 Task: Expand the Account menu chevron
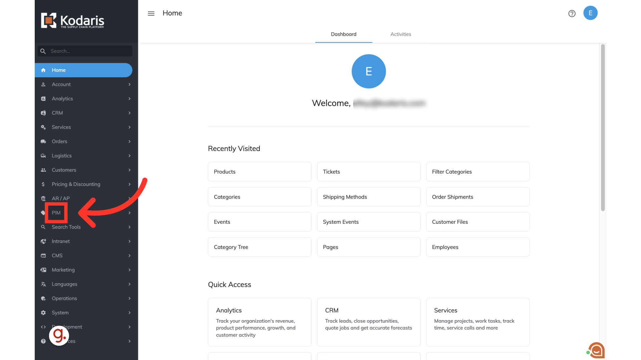pos(130,84)
